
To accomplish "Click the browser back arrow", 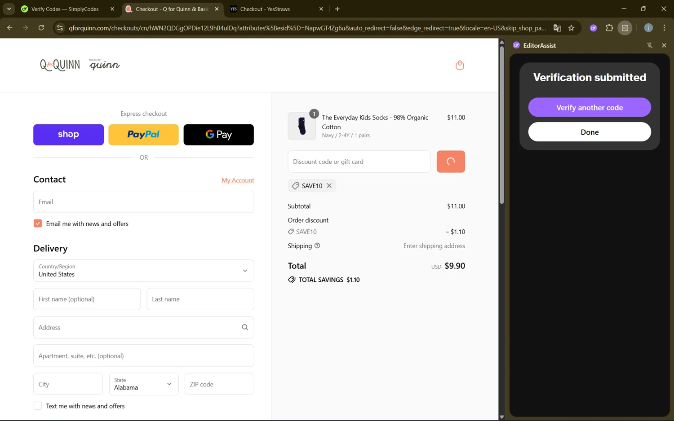I will (9, 28).
